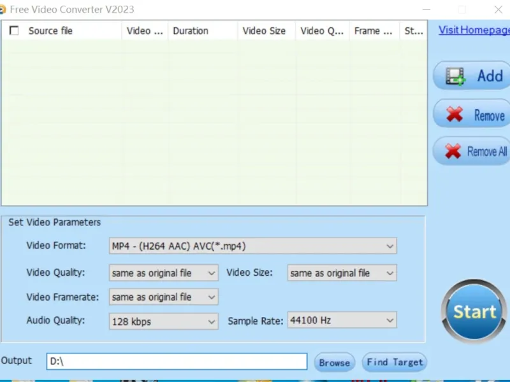Viewport: 510px width, 382px height.
Task: Click the app logo in title bar
Action: tap(3, 10)
